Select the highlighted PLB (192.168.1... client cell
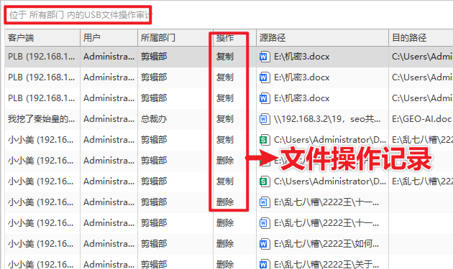Image resolution: width=453 pixels, height=269 pixels. pos(41,57)
